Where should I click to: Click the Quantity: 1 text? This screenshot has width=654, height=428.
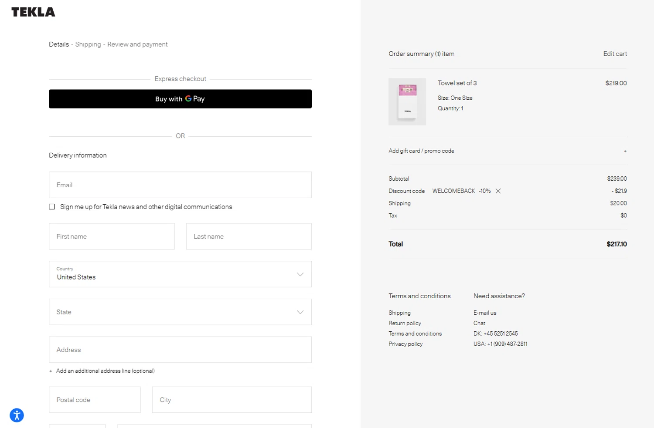450,108
